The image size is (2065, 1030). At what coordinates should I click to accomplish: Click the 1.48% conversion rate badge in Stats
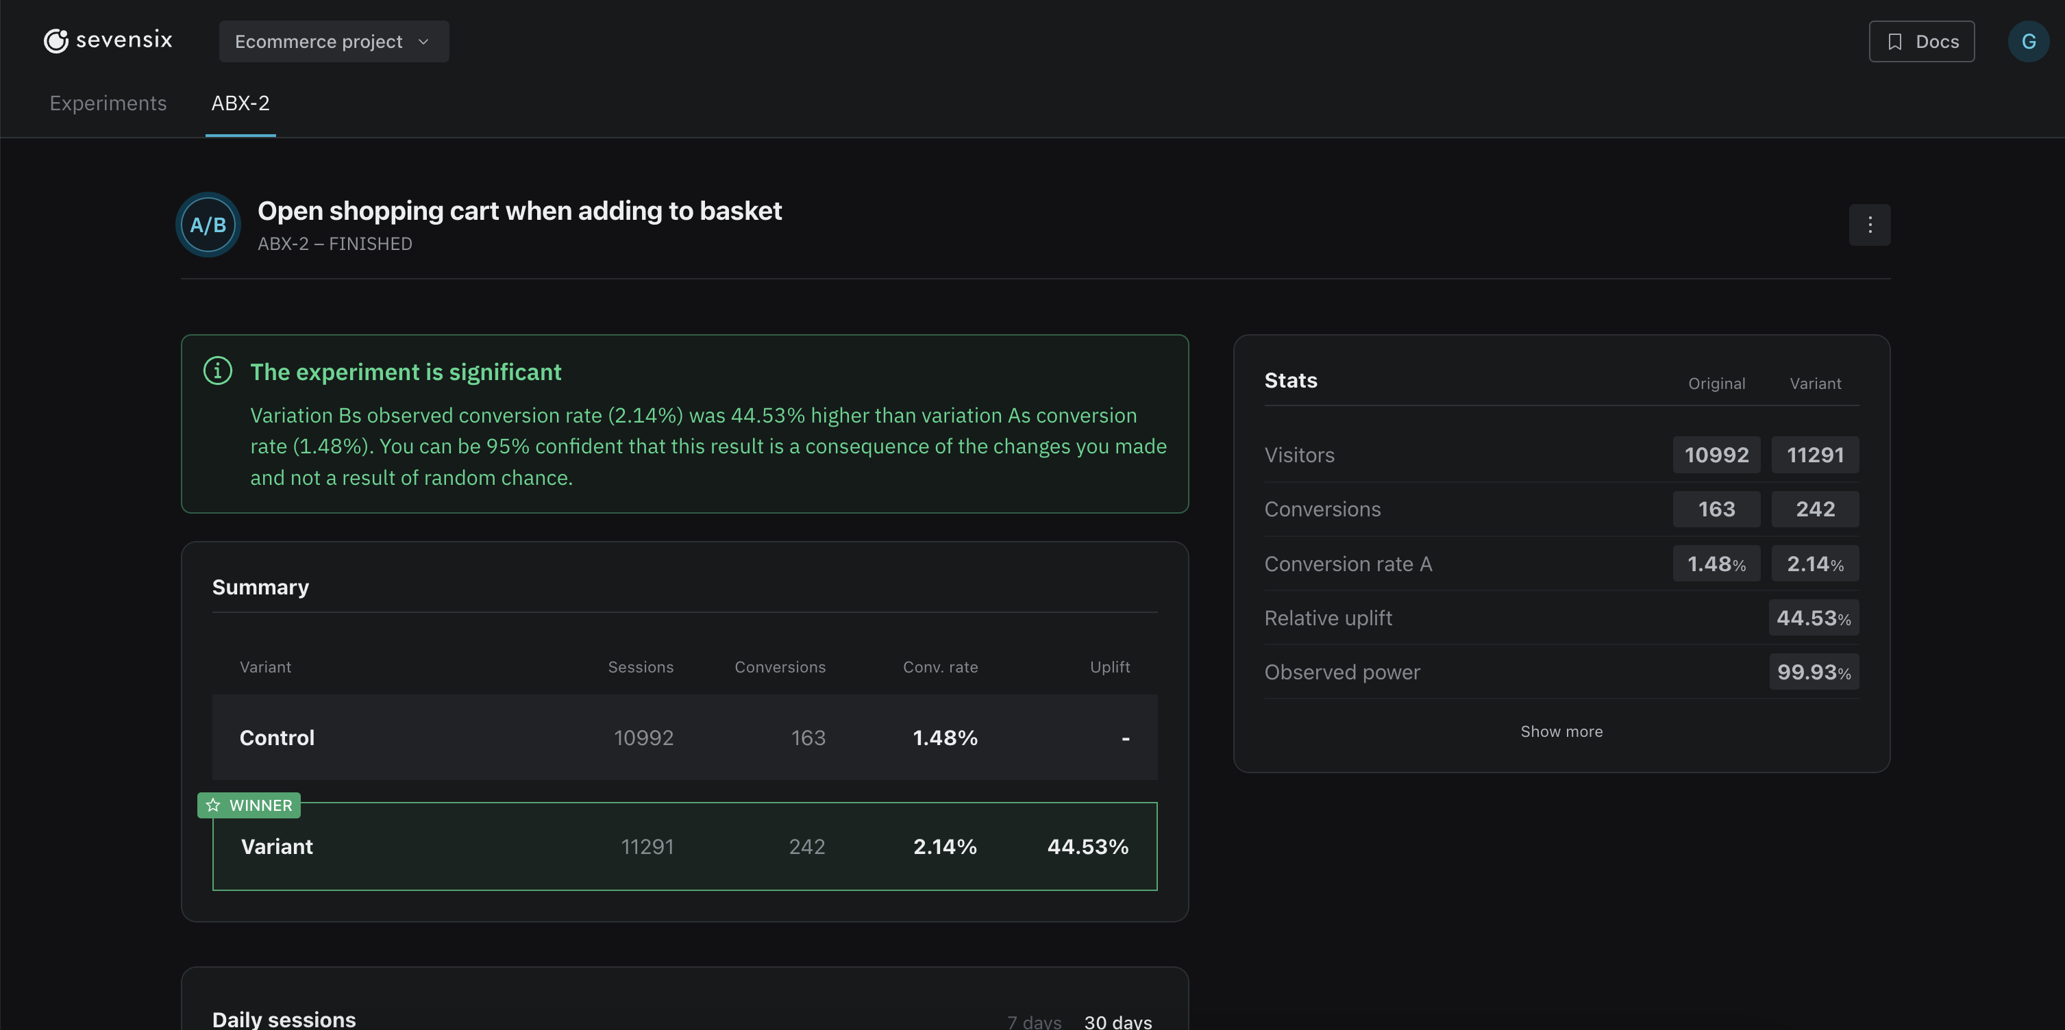pos(1716,564)
